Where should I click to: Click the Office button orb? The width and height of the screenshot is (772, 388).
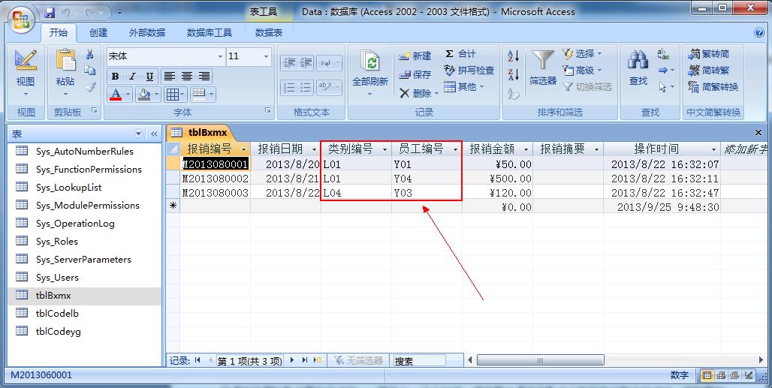pos(21,21)
